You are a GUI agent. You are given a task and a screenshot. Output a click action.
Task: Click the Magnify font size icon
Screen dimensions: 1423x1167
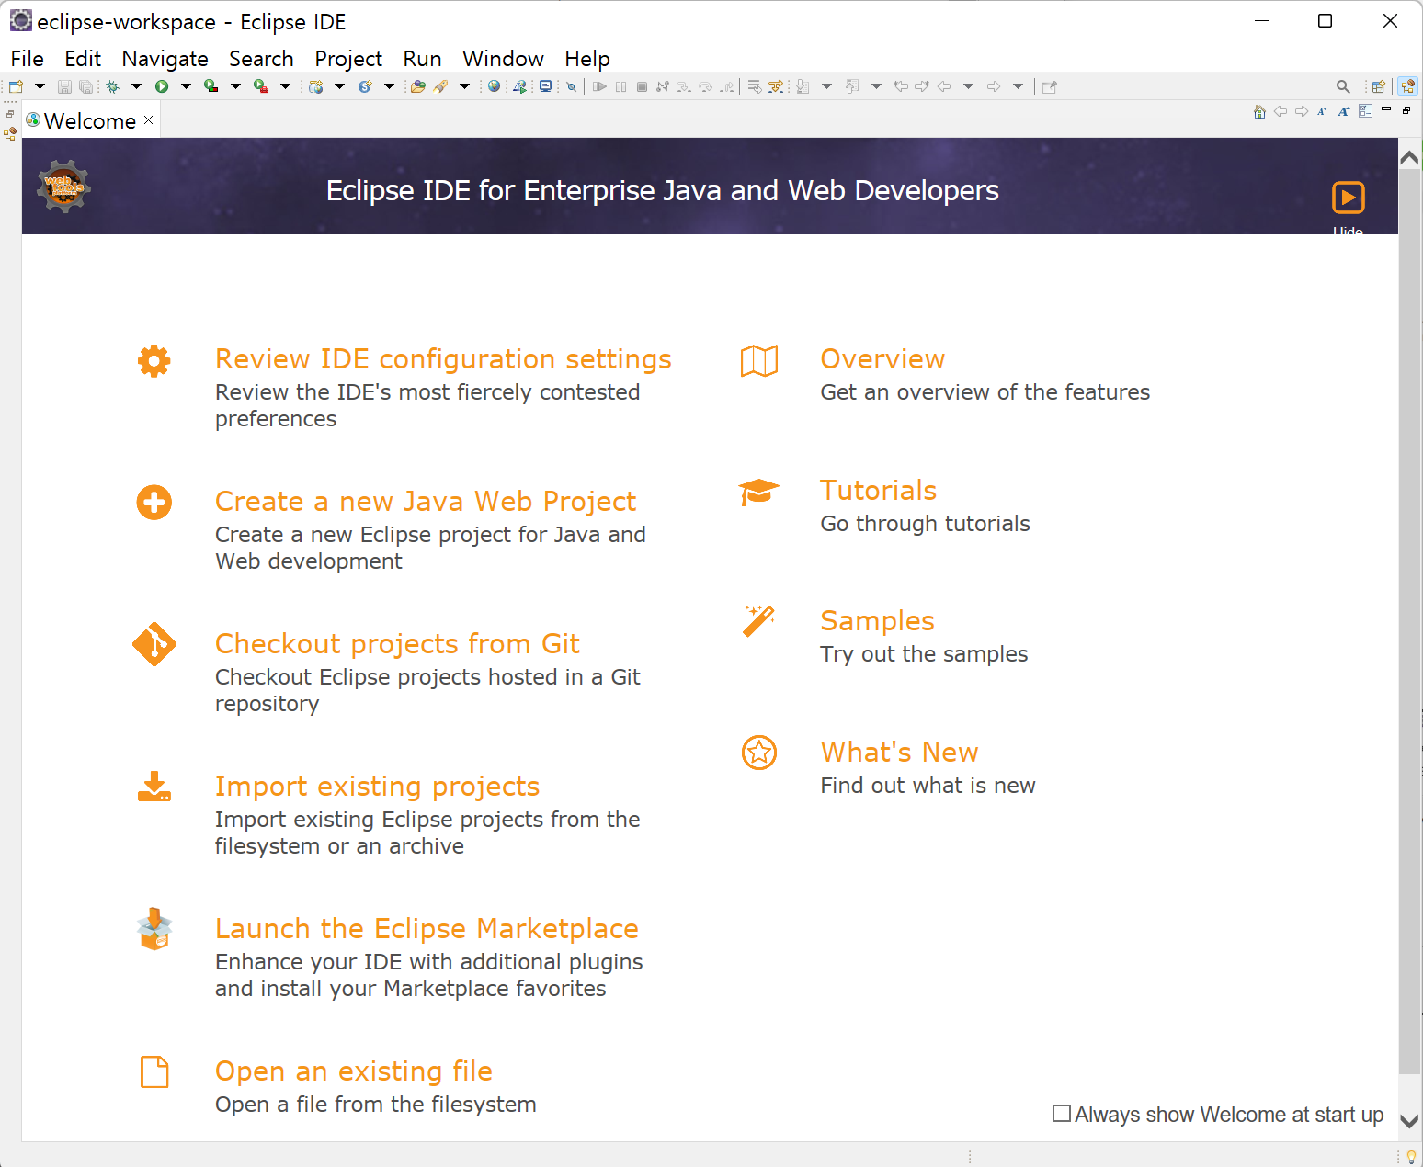pyautogui.click(x=1344, y=111)
